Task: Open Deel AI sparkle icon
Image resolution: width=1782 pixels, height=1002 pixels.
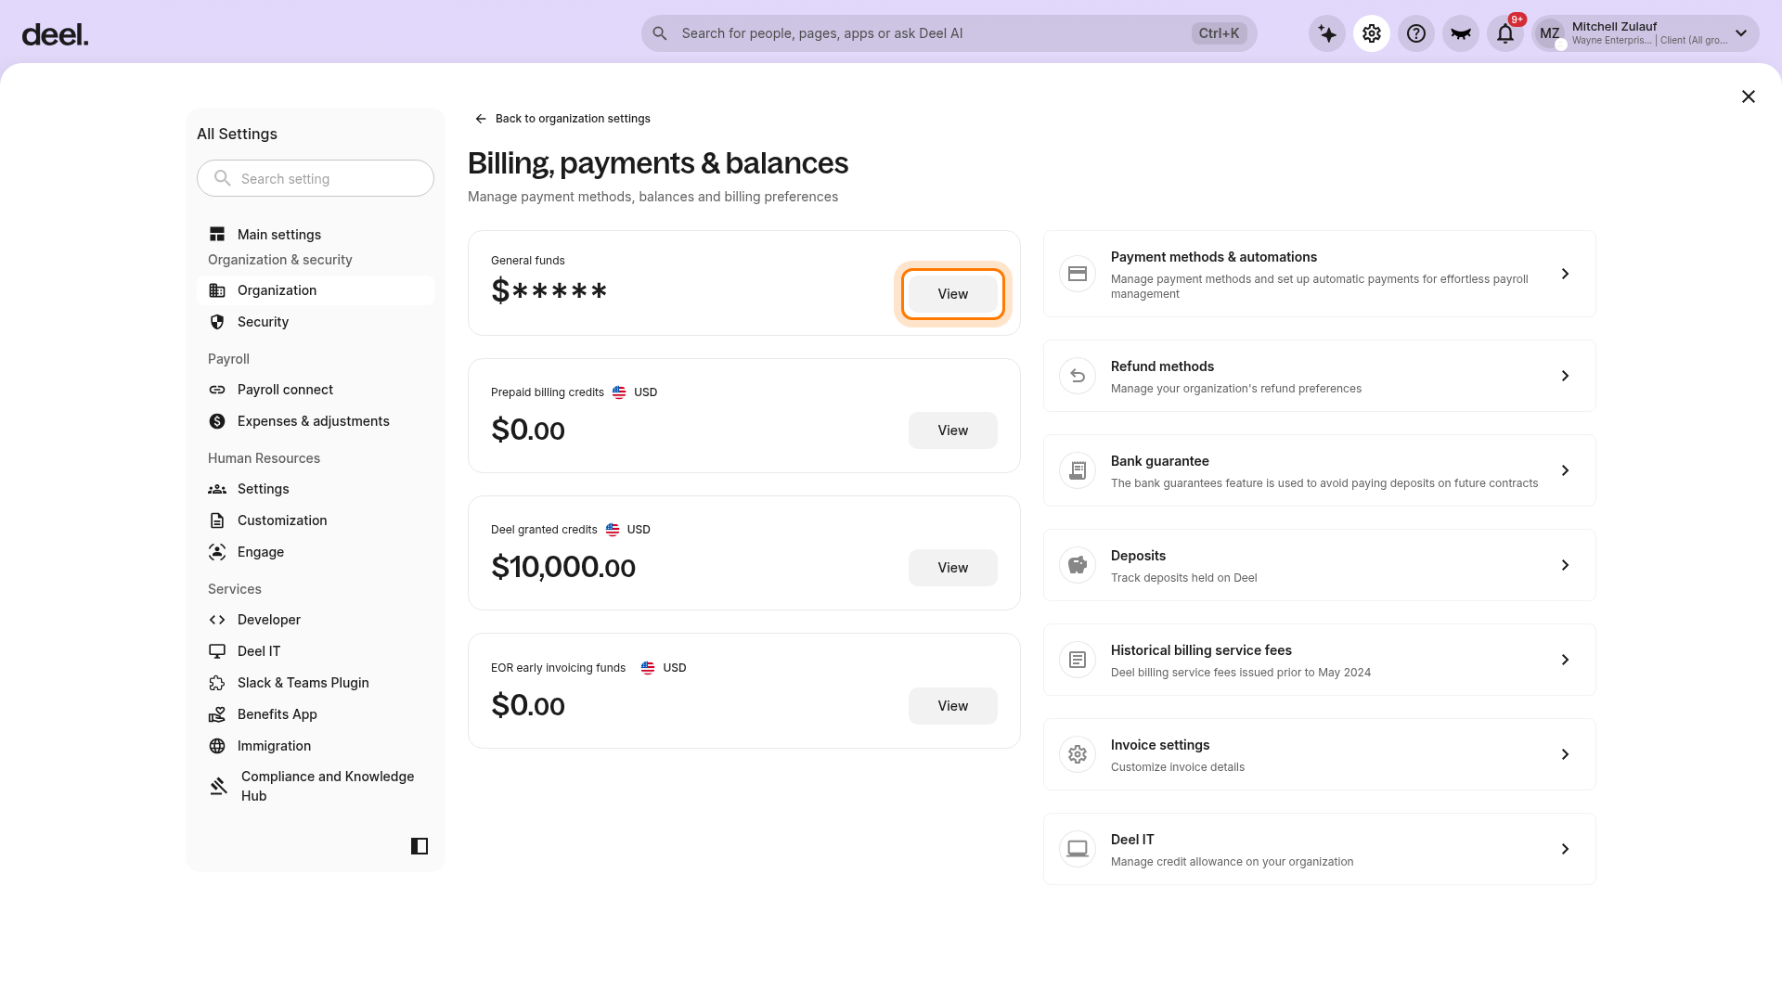Action: tap(1327, 33)
